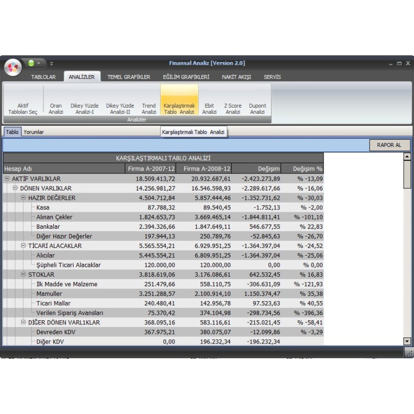
Task: Select Dikey Yüzde Analizi-I
Action: (x=84, y=100)
